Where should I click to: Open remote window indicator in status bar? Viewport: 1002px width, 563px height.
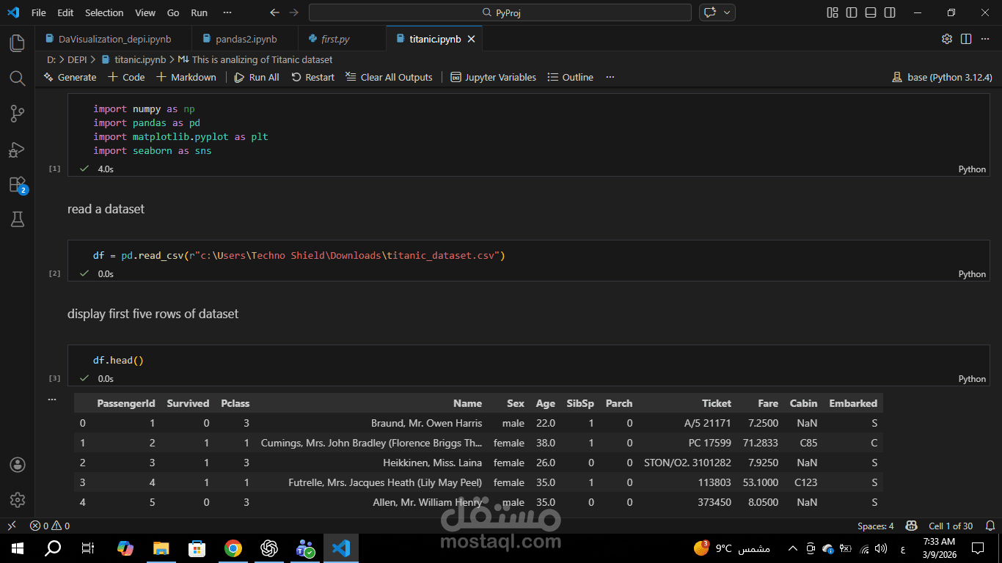(11, 526)
